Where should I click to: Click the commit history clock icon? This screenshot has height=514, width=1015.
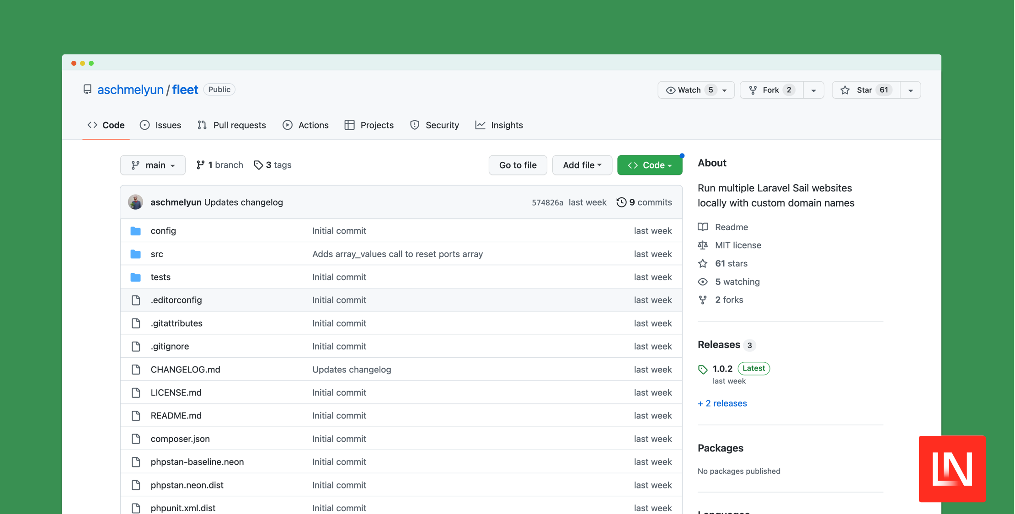click(x=621, y=202)
